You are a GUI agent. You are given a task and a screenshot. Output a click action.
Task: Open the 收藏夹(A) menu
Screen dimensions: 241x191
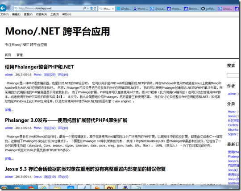tap(42, 14)
